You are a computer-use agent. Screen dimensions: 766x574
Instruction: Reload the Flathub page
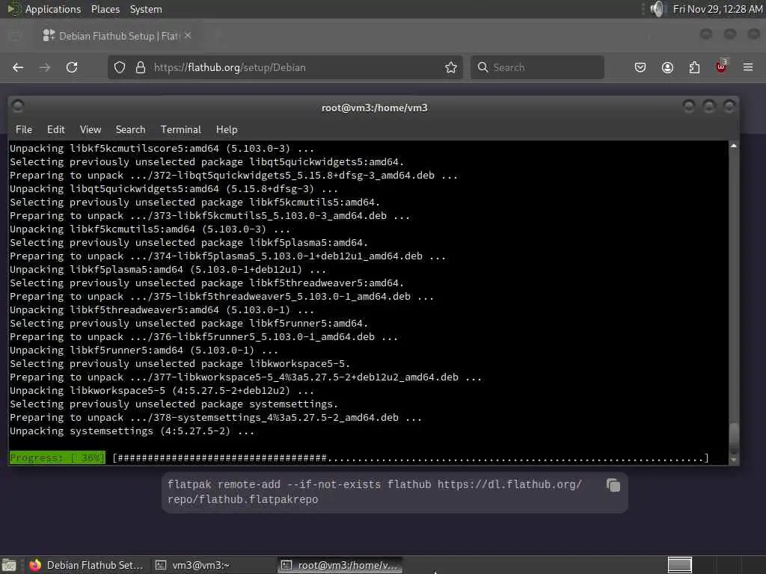pos(72,67)
